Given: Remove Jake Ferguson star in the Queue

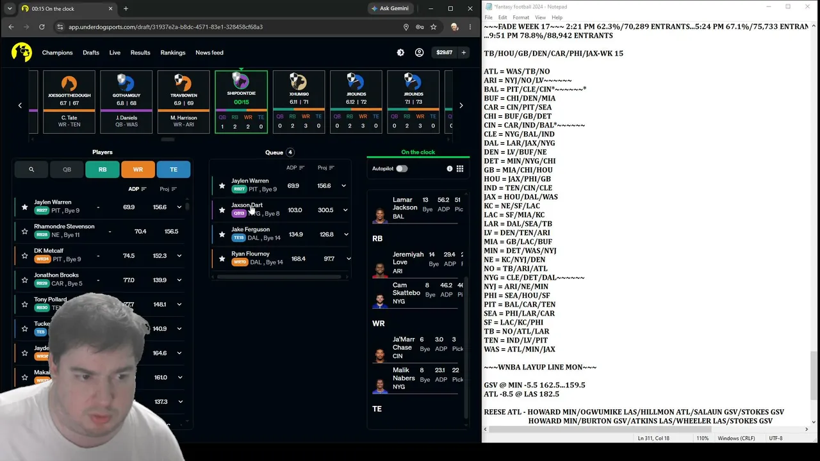Looking at the screenshot, I should 222,234.
